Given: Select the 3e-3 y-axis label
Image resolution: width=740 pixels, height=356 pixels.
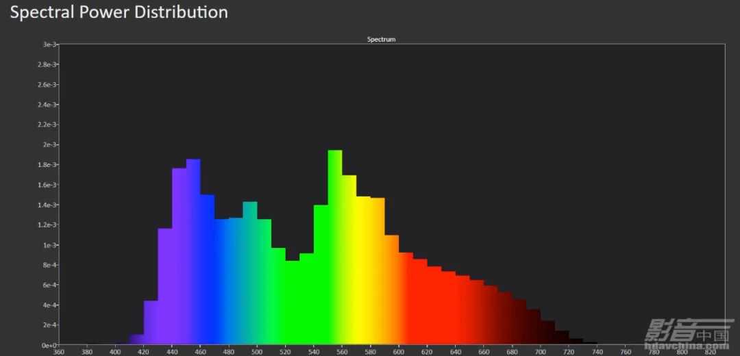Looking at the screenshot, I should (48, 44).
